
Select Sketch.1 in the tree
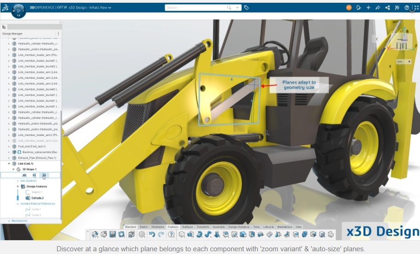tap(37, 192)
